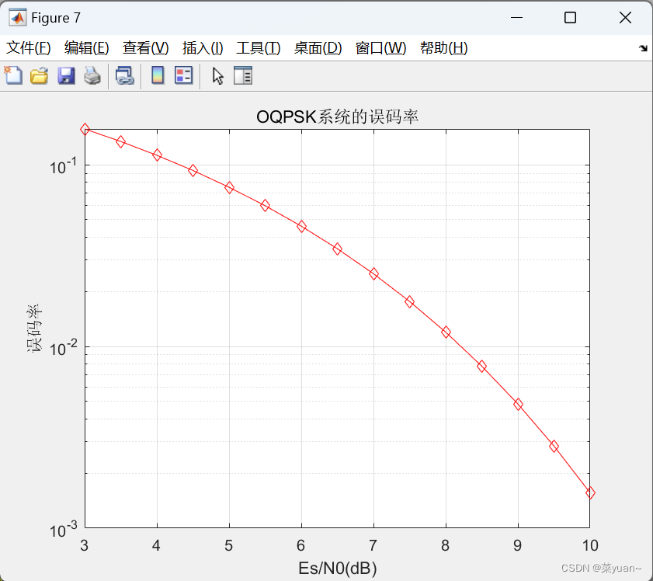The width and height of the screenshot is (653, 581).
Task: Expand the menu bar overflow chevron
Action: tap(643, 47)
